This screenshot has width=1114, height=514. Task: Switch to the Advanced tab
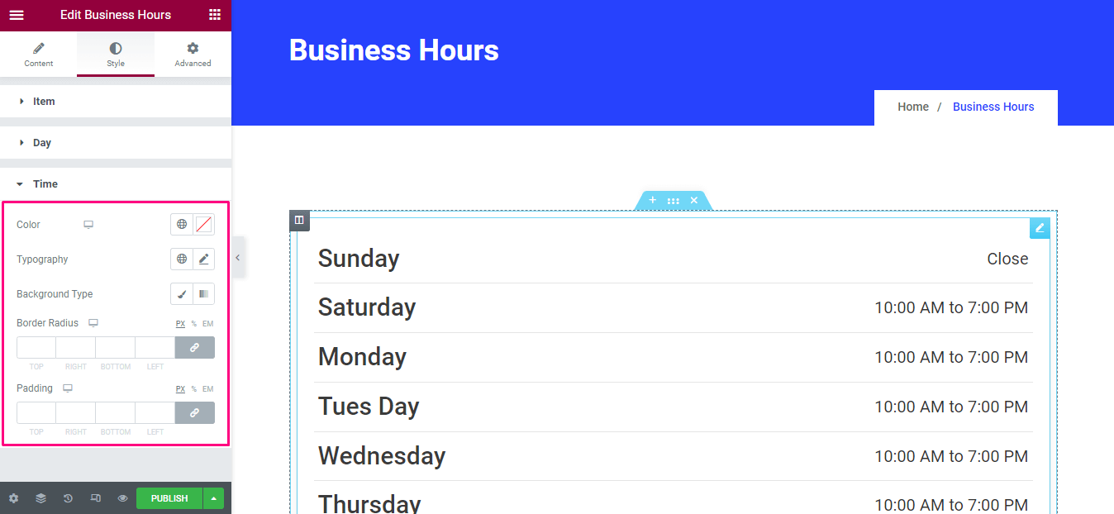pos(193,55)
